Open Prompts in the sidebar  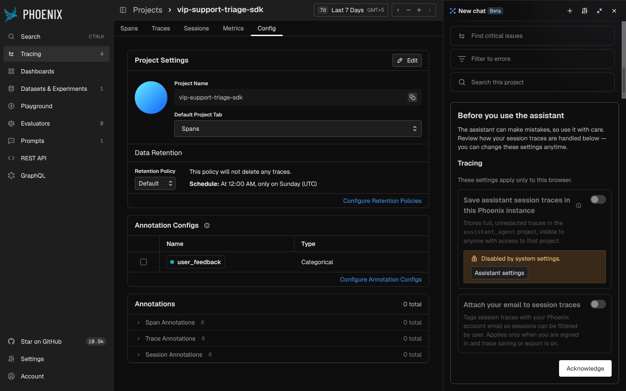[57, 141]
